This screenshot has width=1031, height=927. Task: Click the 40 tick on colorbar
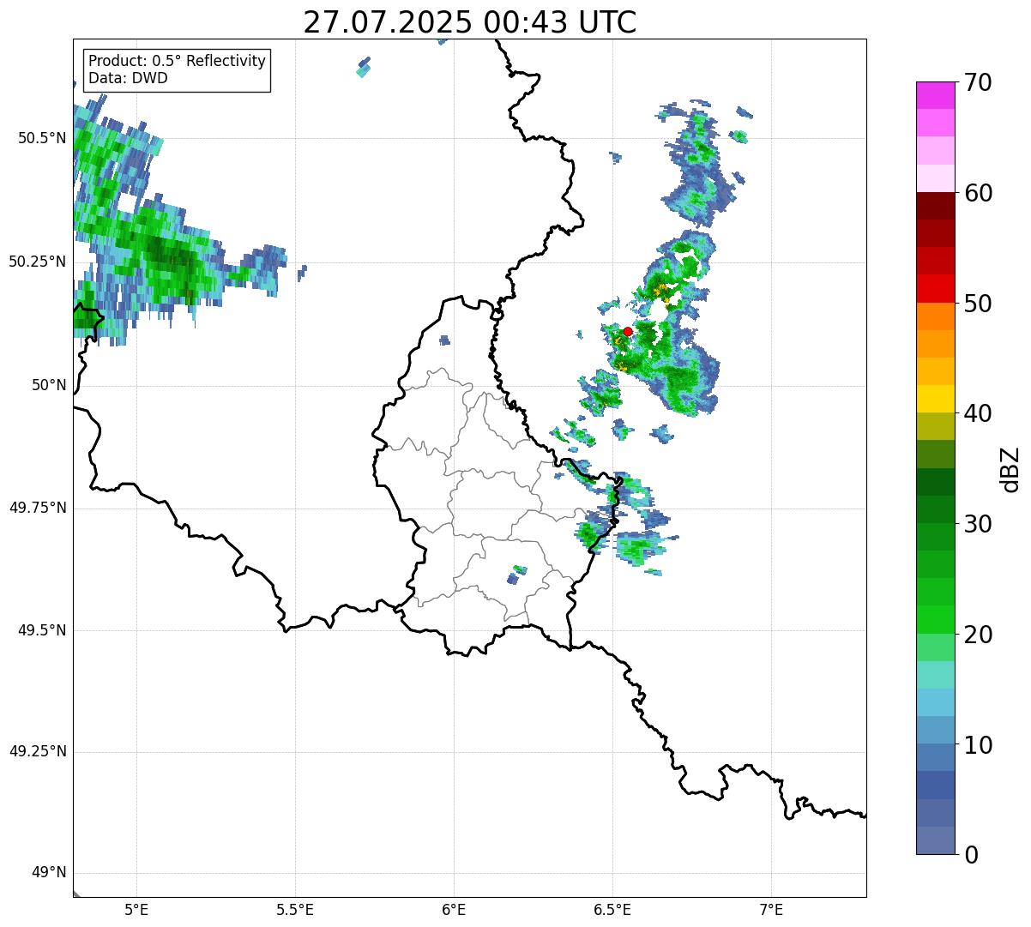coord(978,413)
